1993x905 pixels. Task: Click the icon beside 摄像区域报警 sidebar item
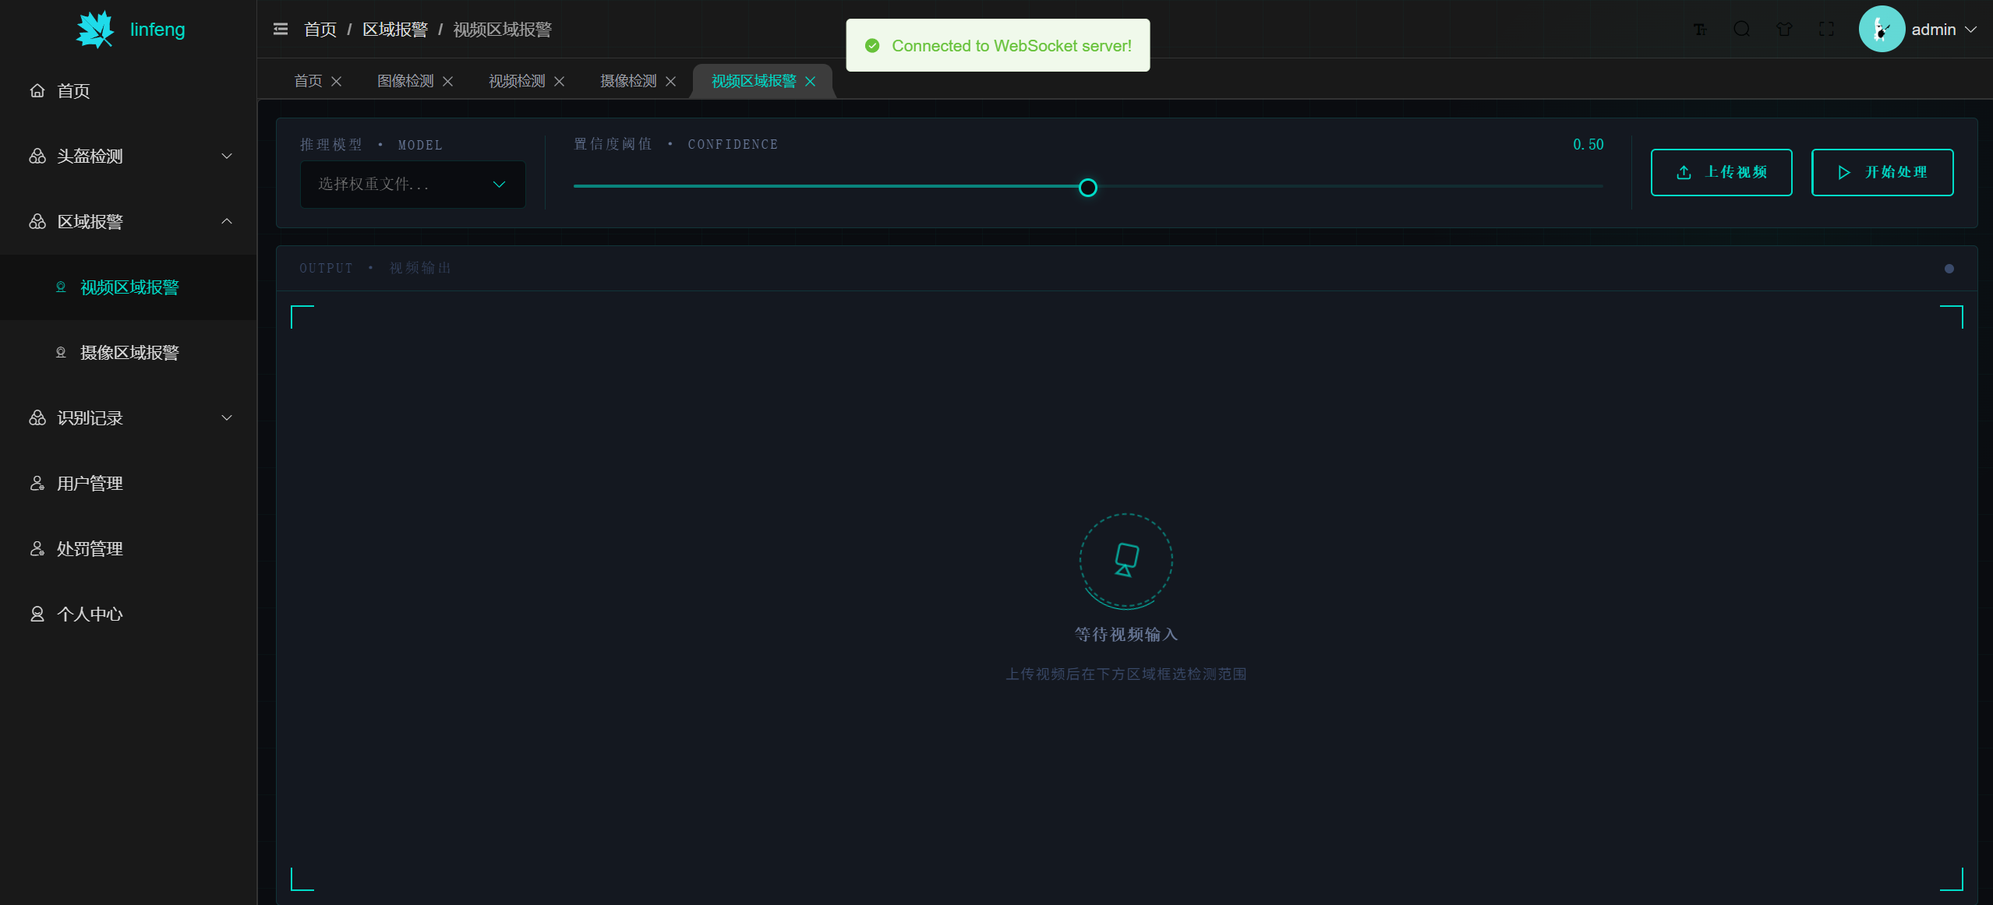point(61,353)
